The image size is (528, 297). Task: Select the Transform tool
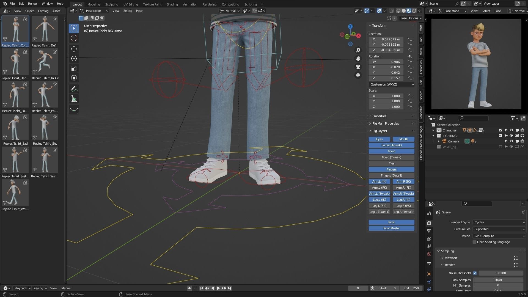tap(74, 78)
